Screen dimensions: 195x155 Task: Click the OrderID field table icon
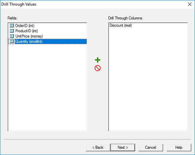[12, 26]
